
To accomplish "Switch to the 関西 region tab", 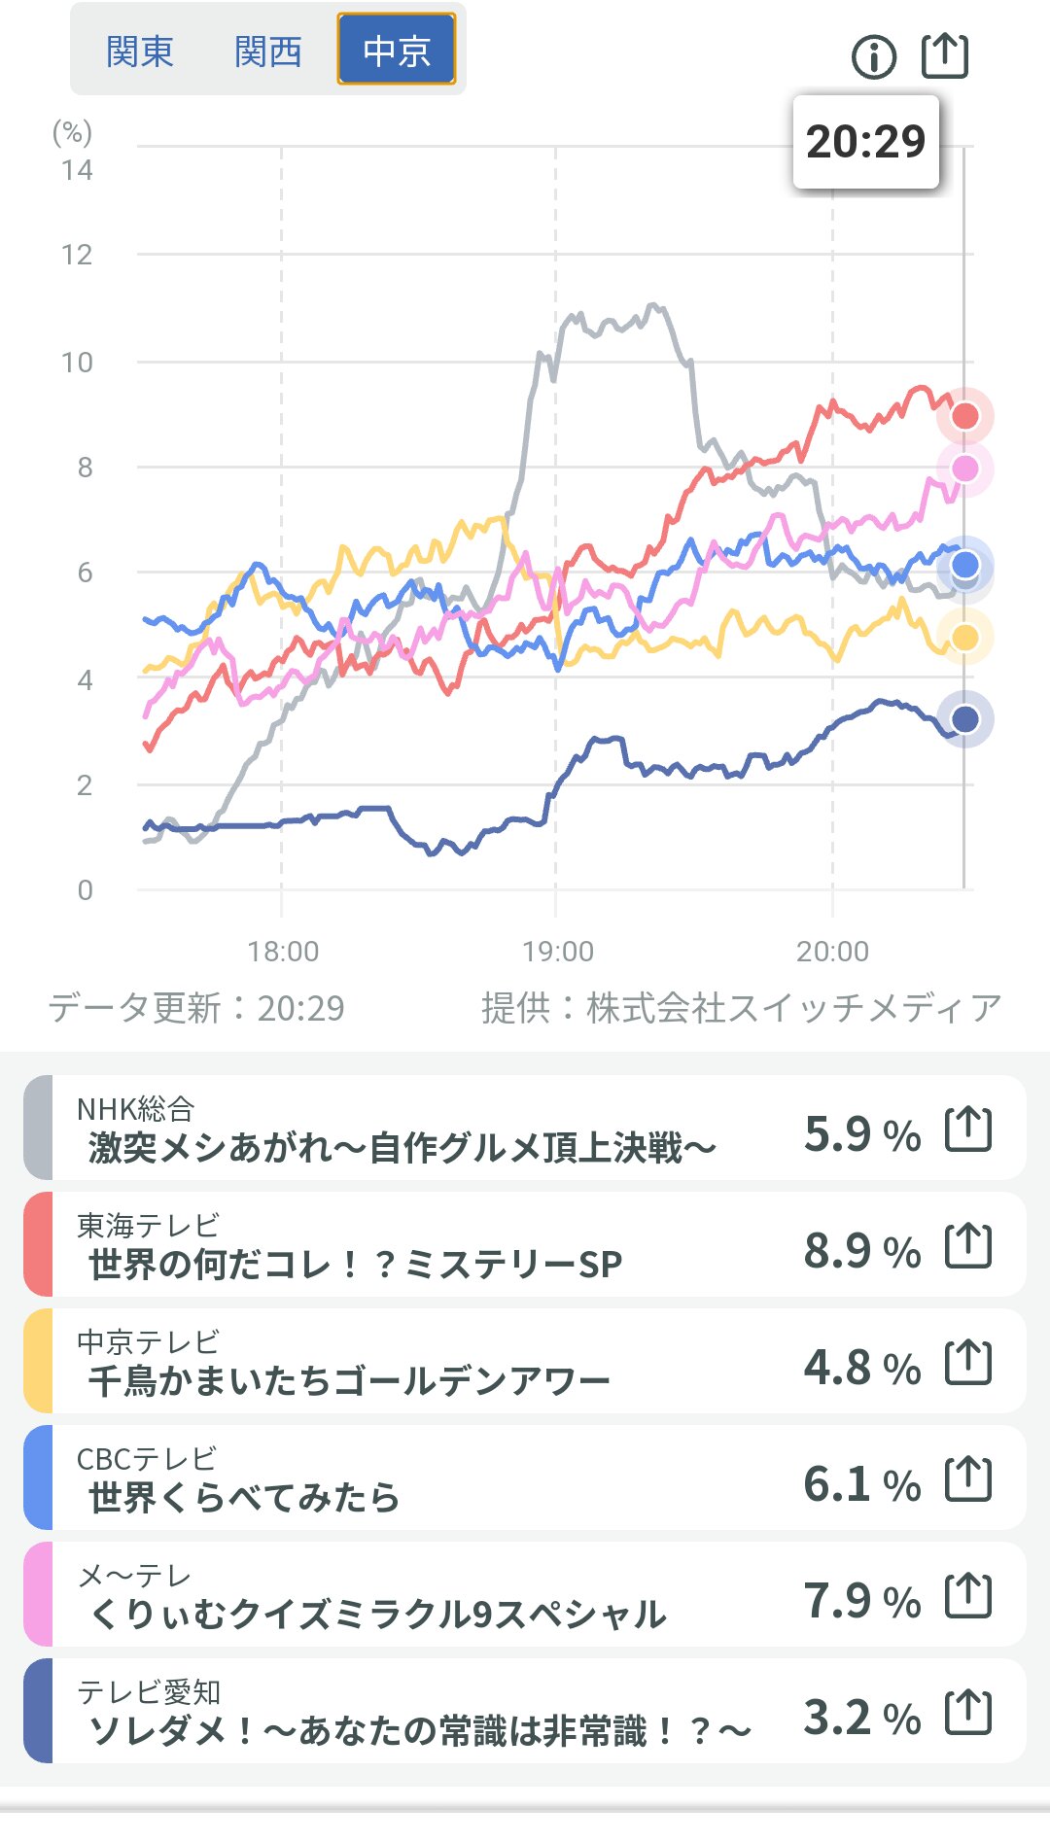I will pyautogui.click(x=267, y=51).
